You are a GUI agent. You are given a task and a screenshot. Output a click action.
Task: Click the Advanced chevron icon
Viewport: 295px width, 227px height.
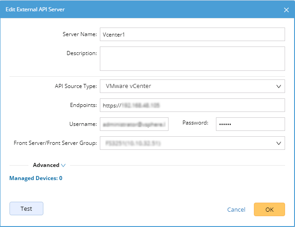(63, 166)
